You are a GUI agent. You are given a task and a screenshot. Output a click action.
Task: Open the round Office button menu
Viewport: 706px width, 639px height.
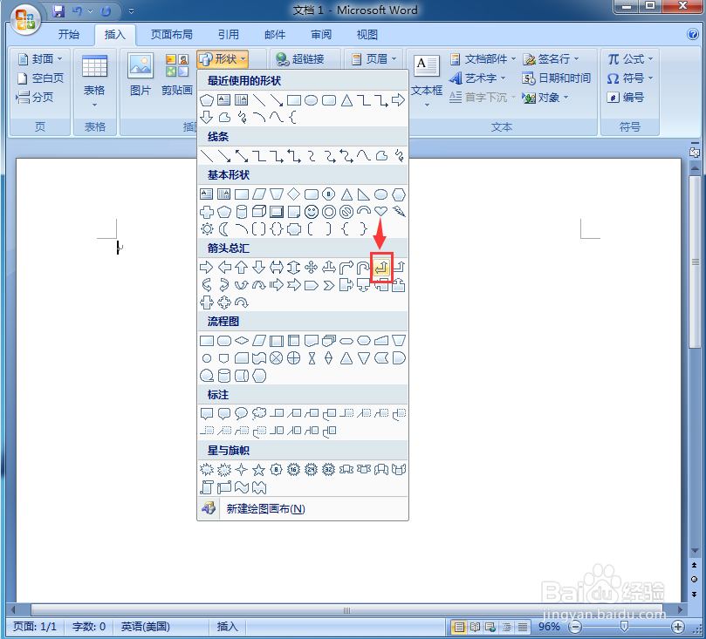(24, 19)
